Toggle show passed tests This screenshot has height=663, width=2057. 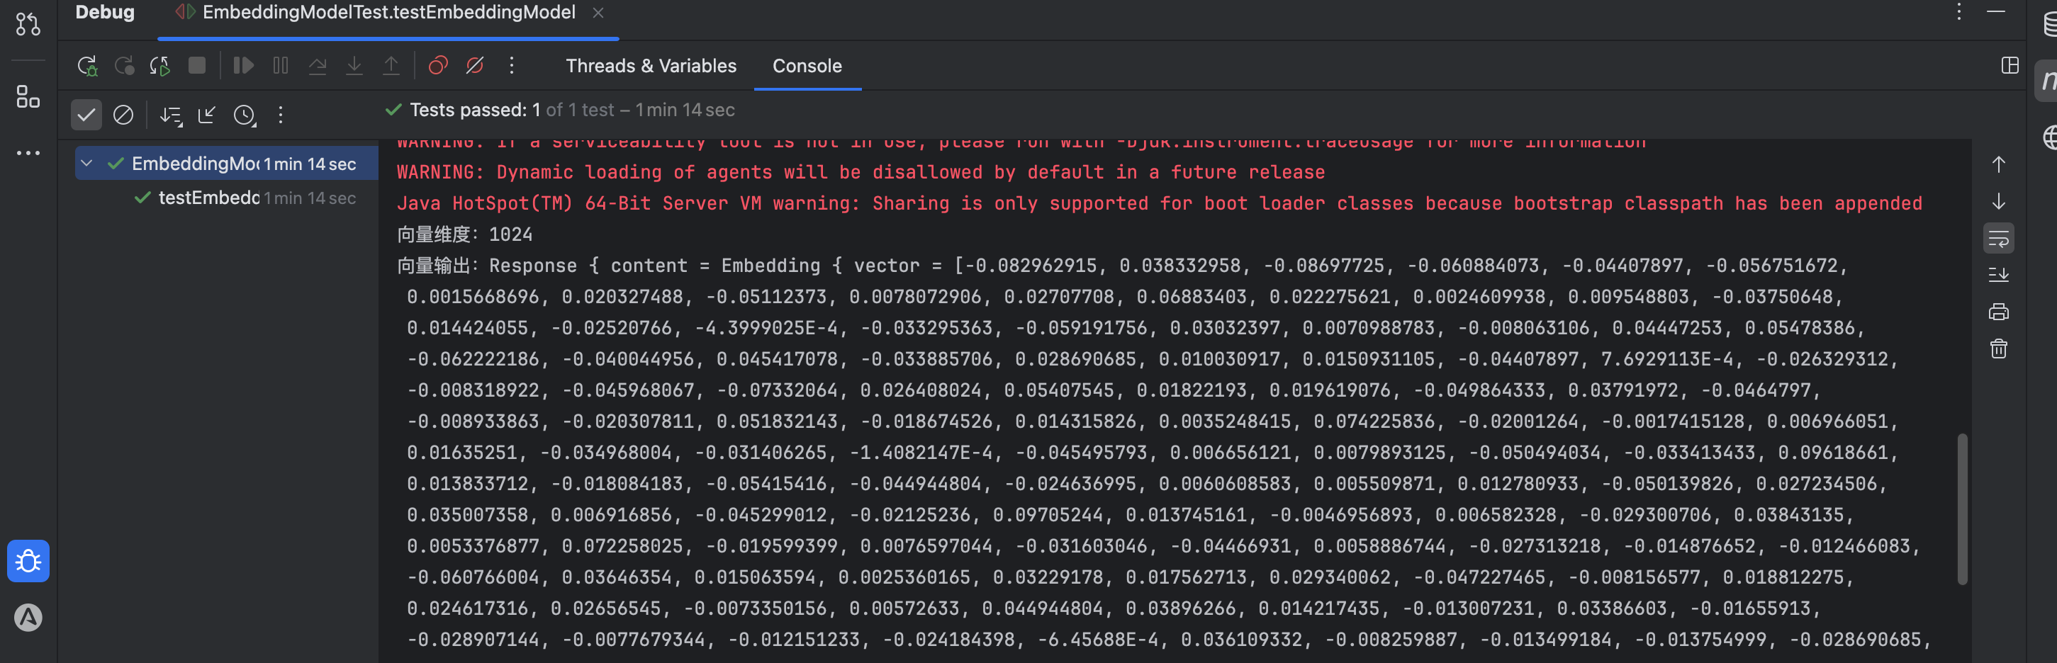86,115
